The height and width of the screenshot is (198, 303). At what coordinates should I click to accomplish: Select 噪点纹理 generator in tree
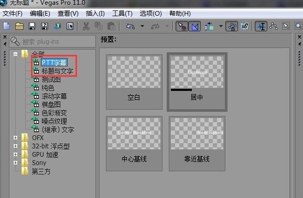click(55, 121)
